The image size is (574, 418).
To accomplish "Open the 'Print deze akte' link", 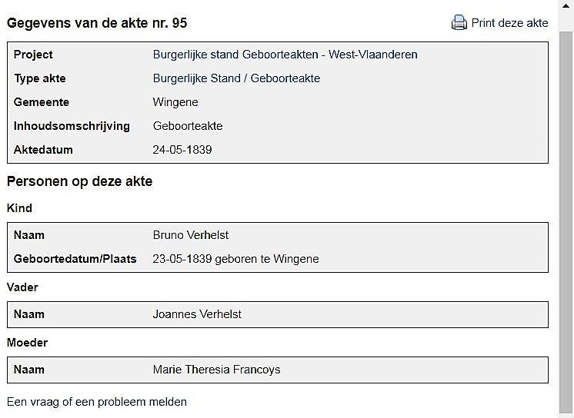I will (x=509, y=22).
